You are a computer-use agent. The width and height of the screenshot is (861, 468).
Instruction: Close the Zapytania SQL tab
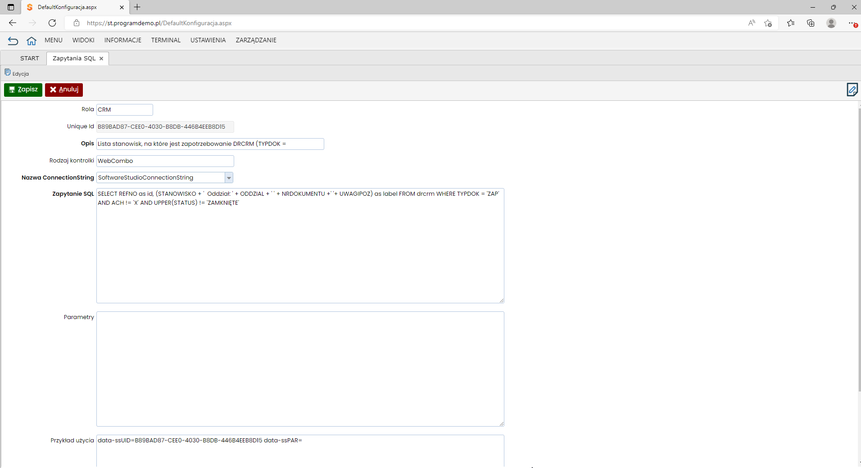tap(101, 58)
